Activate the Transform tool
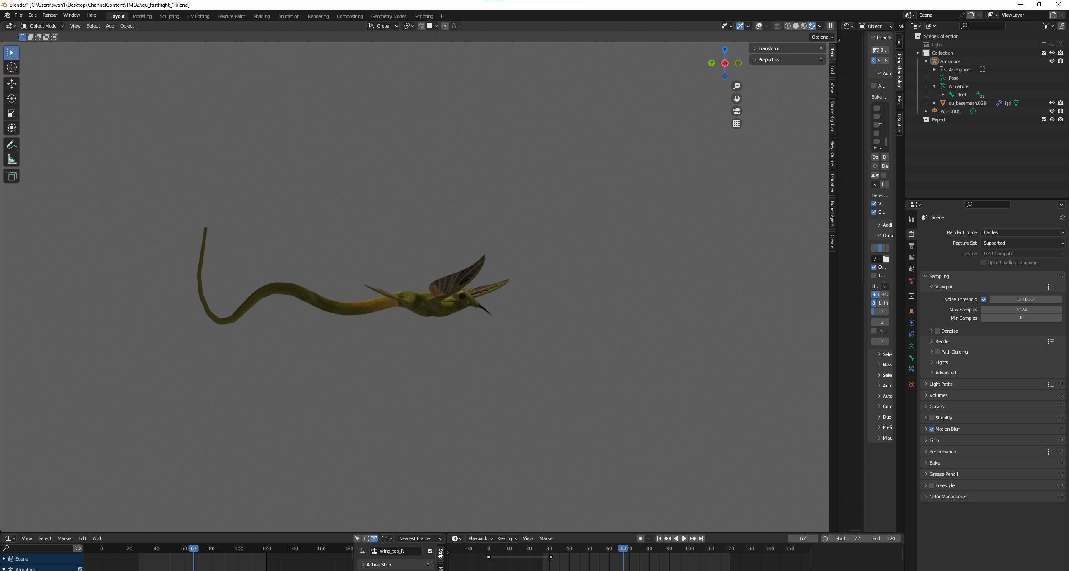The image size is (1069, 571). 11,128
